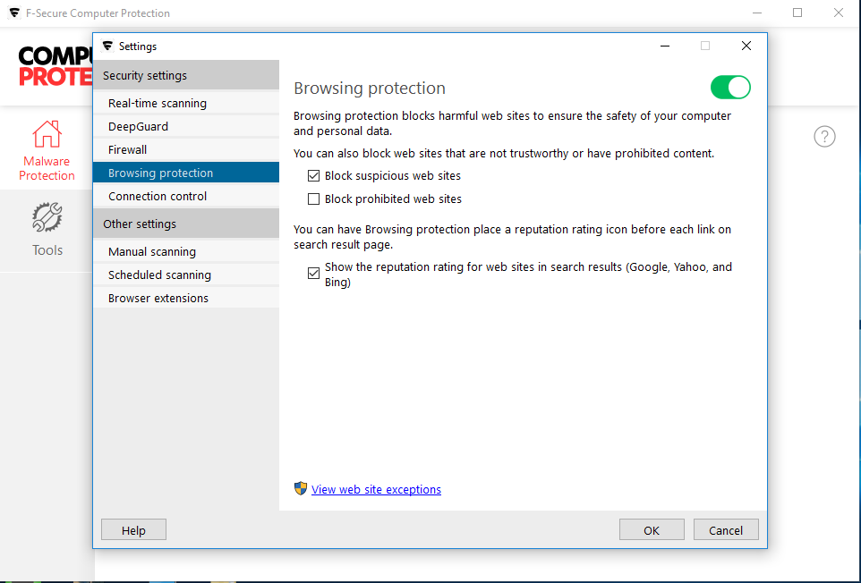Click the Computer Protection logo

pyautogui.click(x=55, y=66)
